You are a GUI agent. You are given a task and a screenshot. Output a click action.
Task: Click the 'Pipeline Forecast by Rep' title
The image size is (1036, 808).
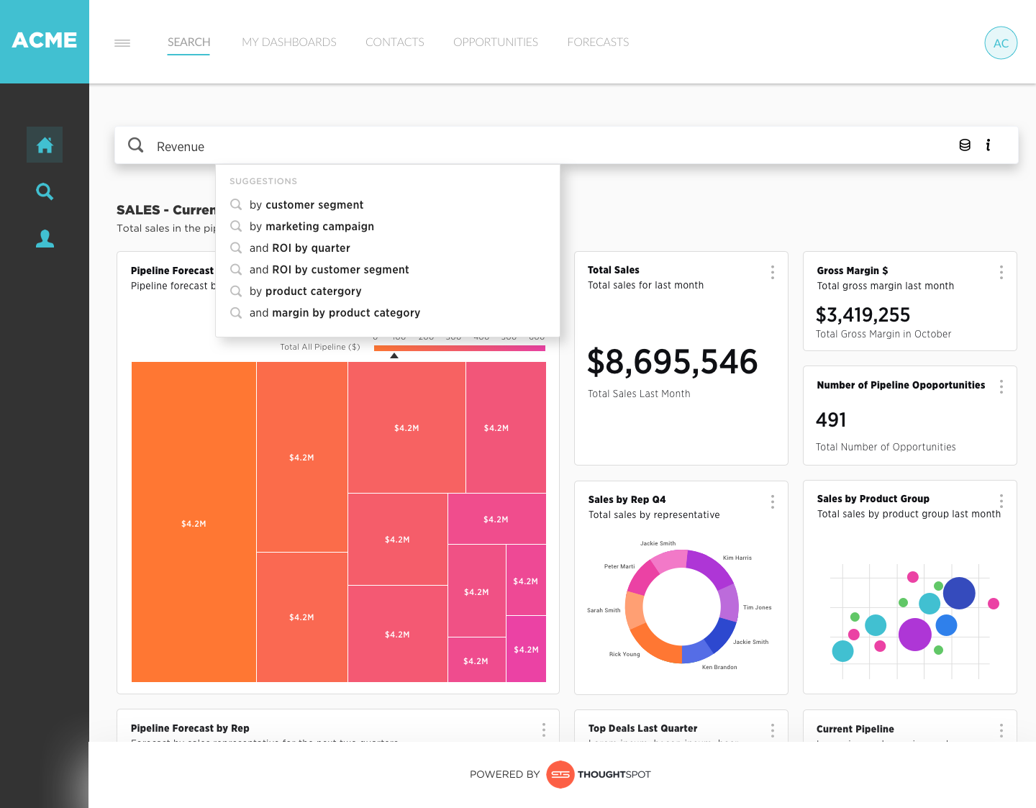pos(190,728)
